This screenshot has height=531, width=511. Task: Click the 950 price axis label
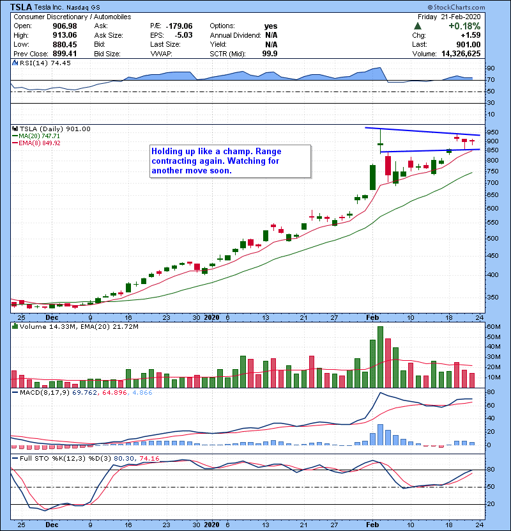click(492, 132)
